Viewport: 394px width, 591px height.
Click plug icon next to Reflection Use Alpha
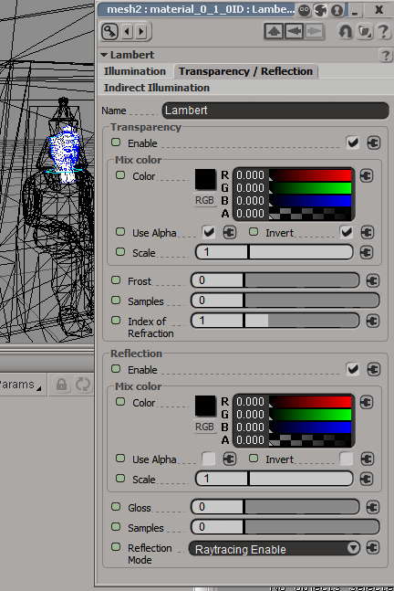(x=230, y=459)
